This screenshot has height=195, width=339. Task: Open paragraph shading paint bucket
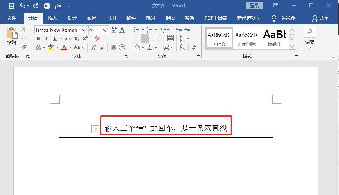pos(137,47)
